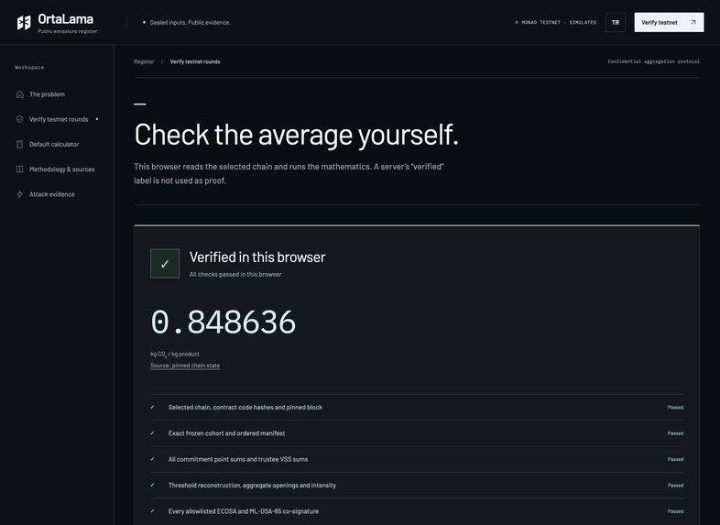This screenshot has height=525, width=720.
Task: Click the shield icon beside Verify testnet rounds
Action: (20, 119)
